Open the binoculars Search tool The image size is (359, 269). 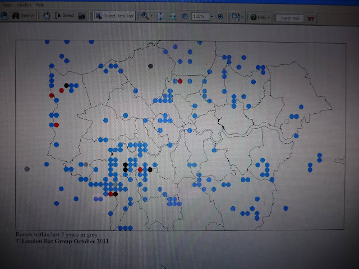click(23, 16)
